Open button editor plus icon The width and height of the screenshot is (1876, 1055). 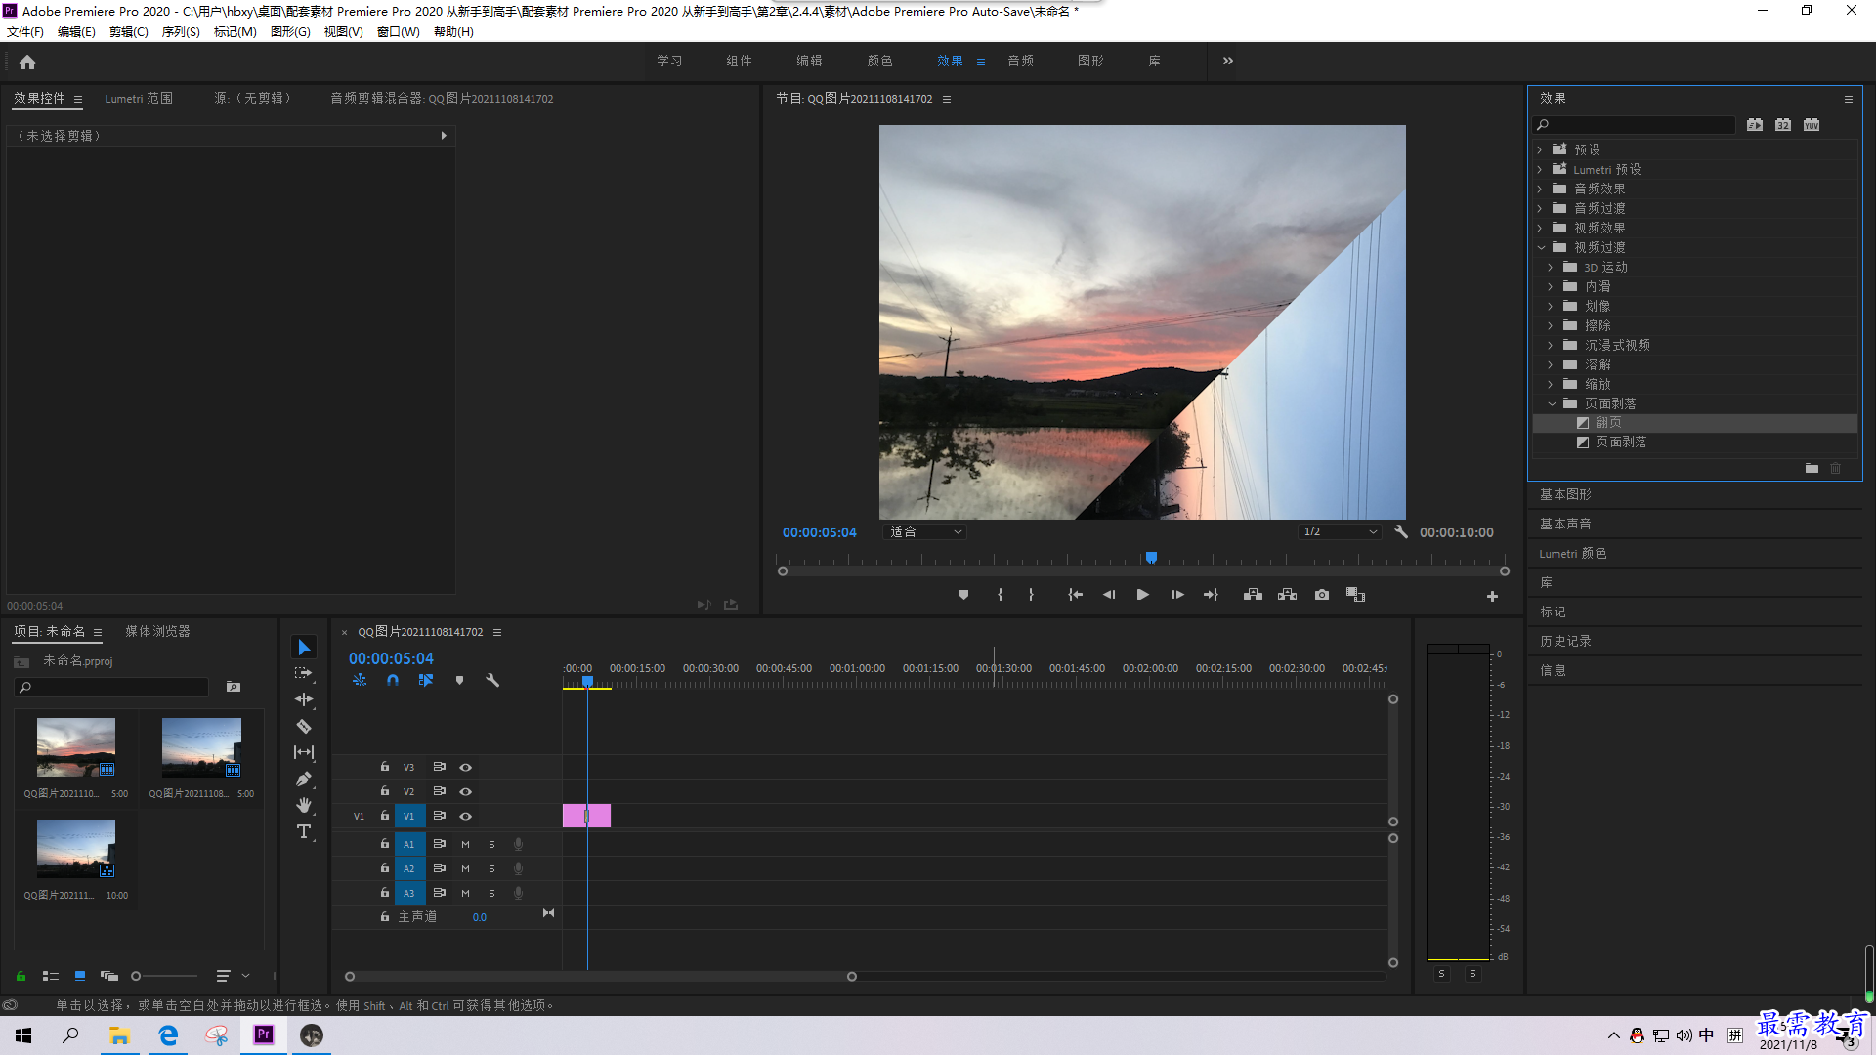[x=1492, y=596]
